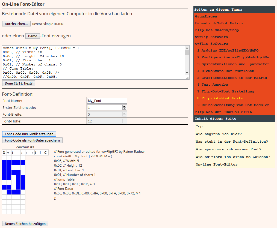
Task: Toggle the bottom-right pixel of the glyph grid
Action: [23, 212]
